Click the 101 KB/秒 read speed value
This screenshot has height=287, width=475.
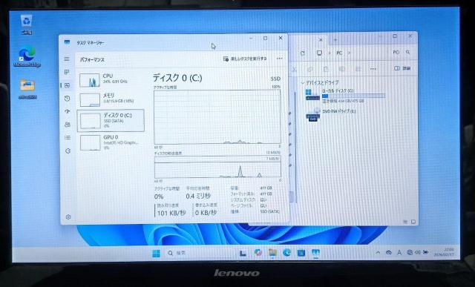coord(171,213)
